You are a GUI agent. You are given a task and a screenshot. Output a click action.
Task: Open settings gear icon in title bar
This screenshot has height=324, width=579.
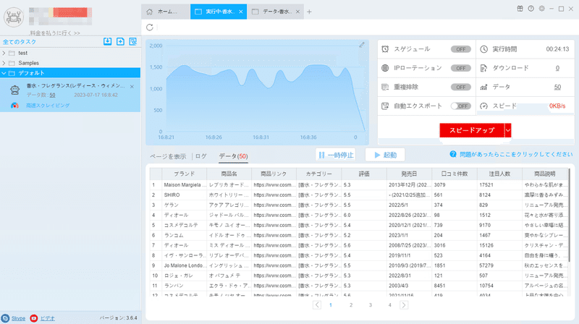point(541,9)
